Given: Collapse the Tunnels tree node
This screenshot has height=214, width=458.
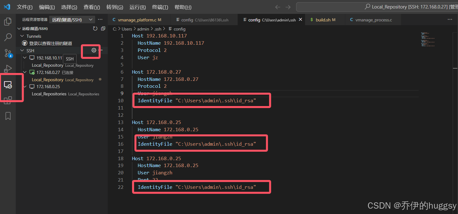Looking at the screenshot, I should click(22, 36).
